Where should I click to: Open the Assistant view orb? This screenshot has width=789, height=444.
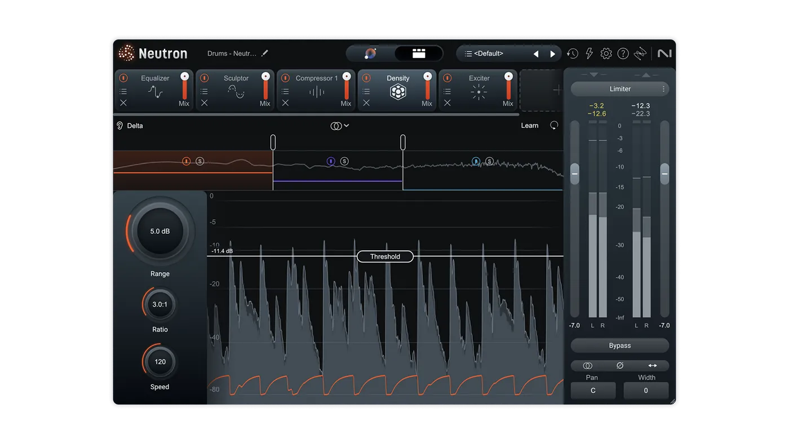click(x=370, y=54)
